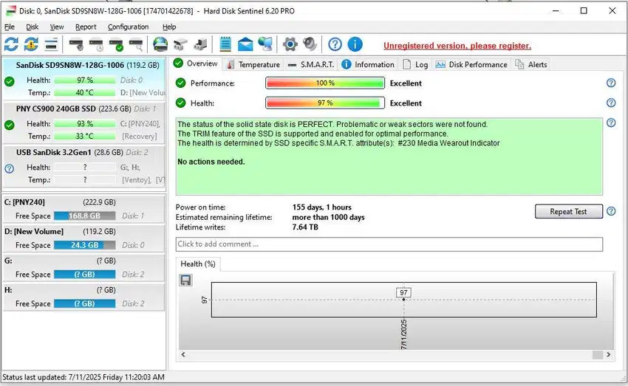Image resolution: width=628 pixels, height=386 pixels.
Task: Click the 97 % Health gradient bar
Action: pyautogui.click(x=325, y=103)
